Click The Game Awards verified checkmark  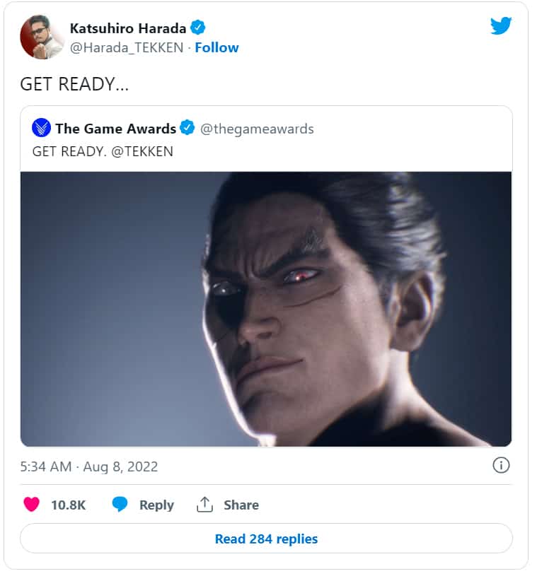[x=187, y=129]
